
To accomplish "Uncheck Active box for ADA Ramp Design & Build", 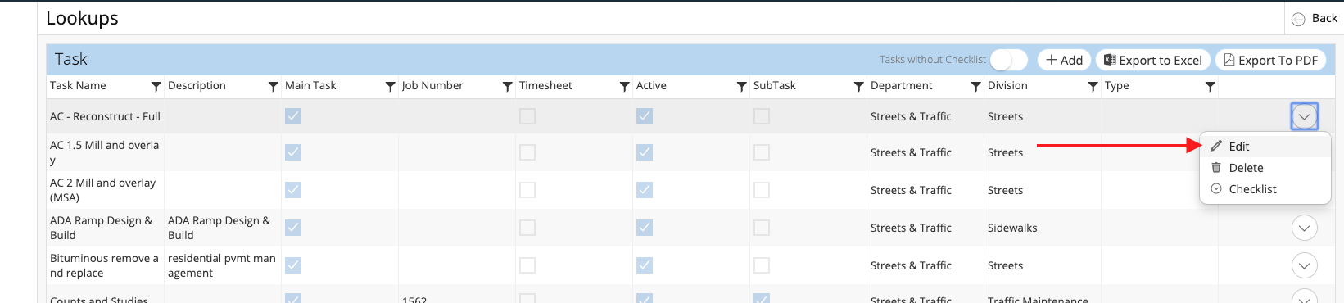I will coord(645,228).
